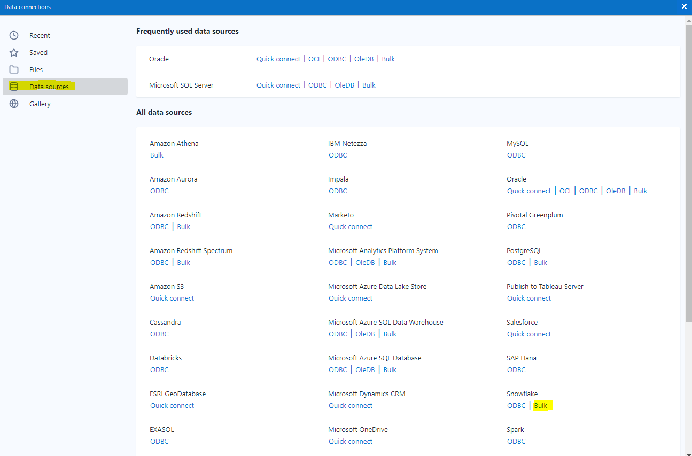Open Quick connect under Microsoft OneDrive
The height and width of the screenshot is (456, 692).
(351, 441)
